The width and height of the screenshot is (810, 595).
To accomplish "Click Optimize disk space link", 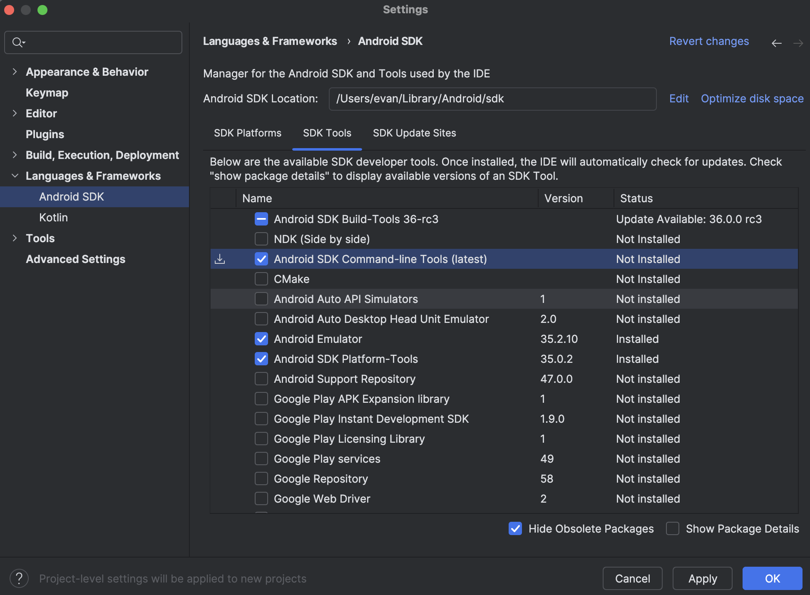I will [752, 99].
